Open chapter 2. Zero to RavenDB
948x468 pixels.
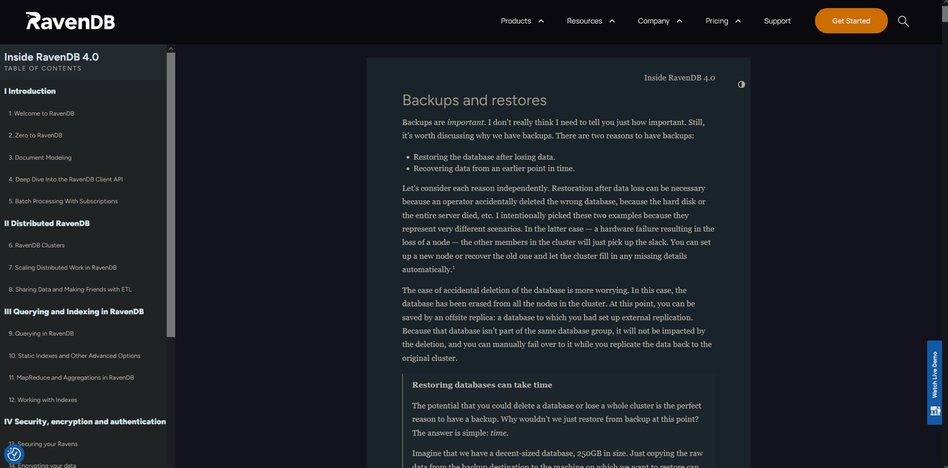(36, 135)
